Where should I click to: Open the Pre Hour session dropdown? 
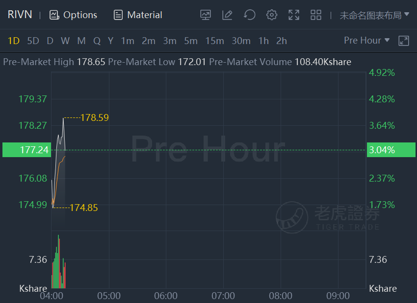click(x=367, y=40)
